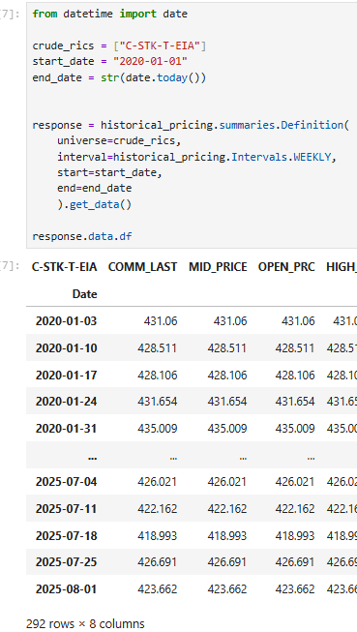Viewport: 357px width, 632px height.
Task: Click the Intervals.WEEKLY code text
Action: pyautogui.click(x=282, y=157)
